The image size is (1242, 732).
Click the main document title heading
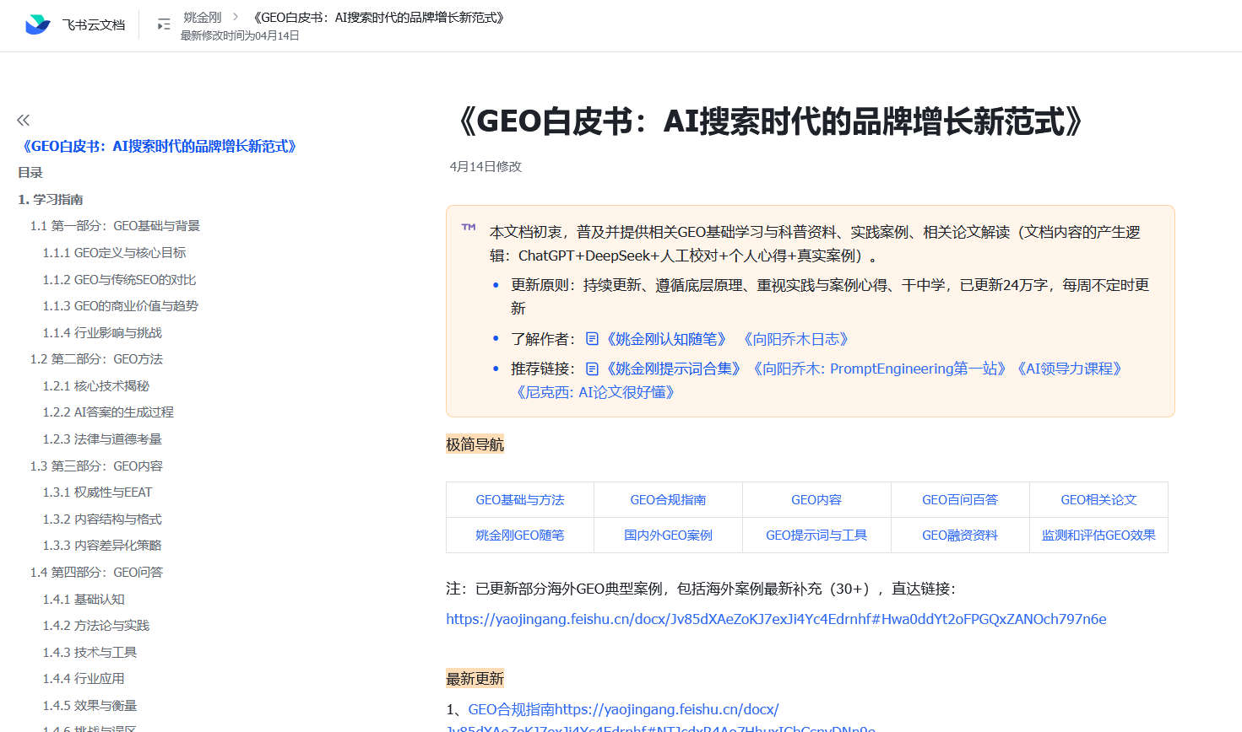[771, 121]
